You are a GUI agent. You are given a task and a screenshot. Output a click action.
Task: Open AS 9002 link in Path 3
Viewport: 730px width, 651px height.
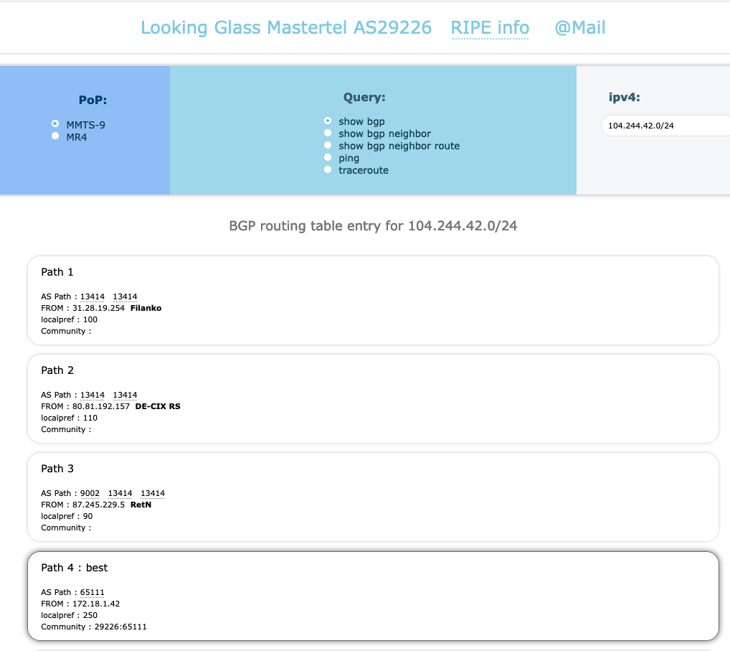tap(90, 493)
